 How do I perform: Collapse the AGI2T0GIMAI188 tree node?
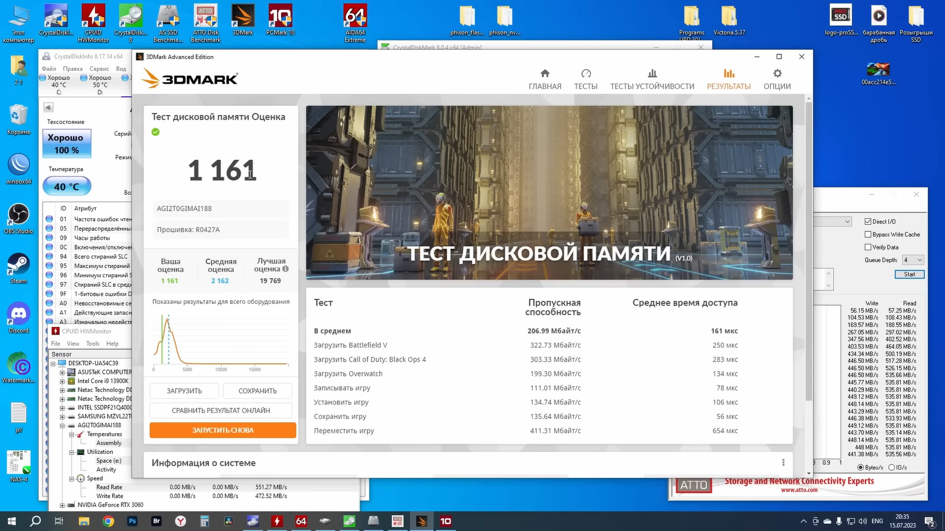(62, 425)
